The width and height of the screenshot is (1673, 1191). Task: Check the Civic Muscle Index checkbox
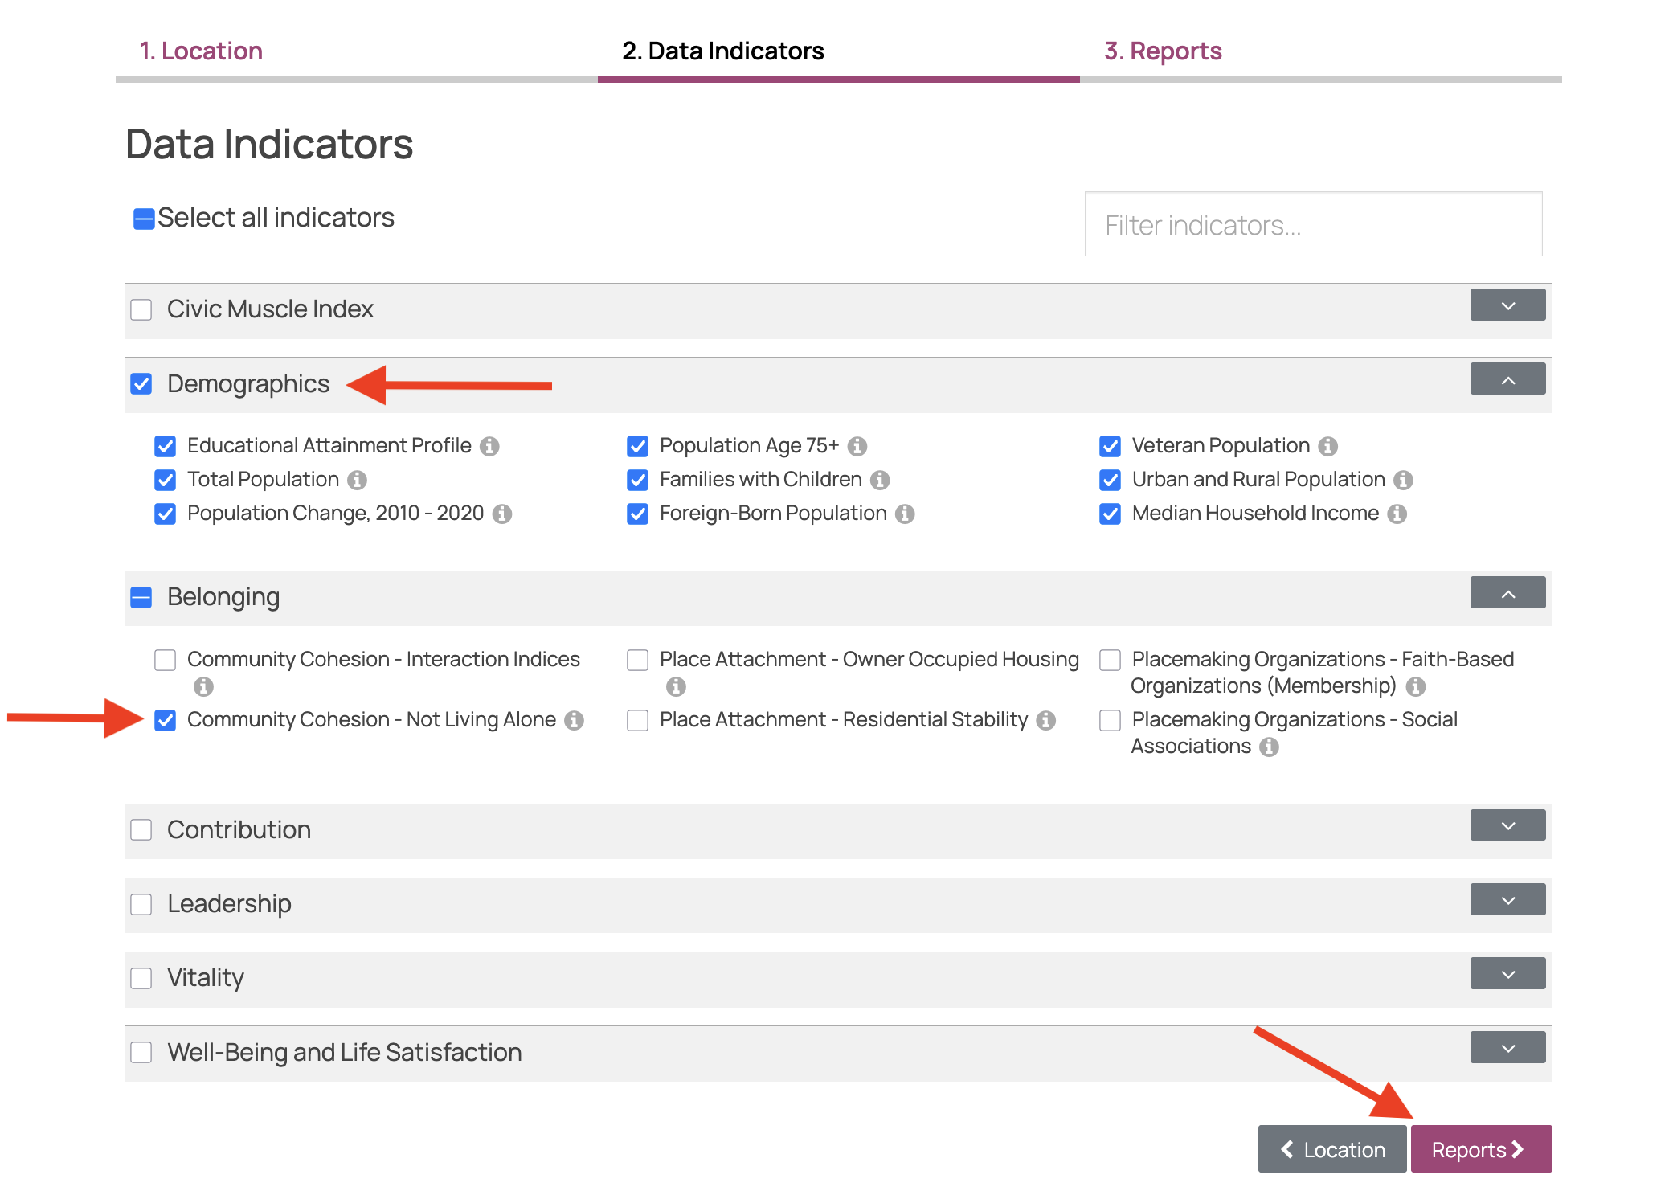pyautogui.click(x=141, y=309)
